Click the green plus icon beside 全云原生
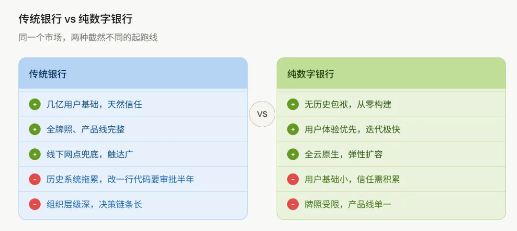 [x=293, y=154]
